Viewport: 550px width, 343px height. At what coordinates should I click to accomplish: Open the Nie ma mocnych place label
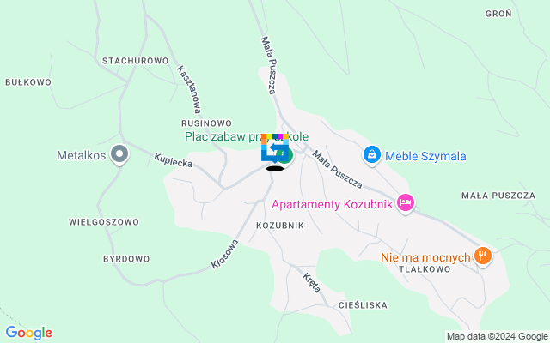pos(425,257)
